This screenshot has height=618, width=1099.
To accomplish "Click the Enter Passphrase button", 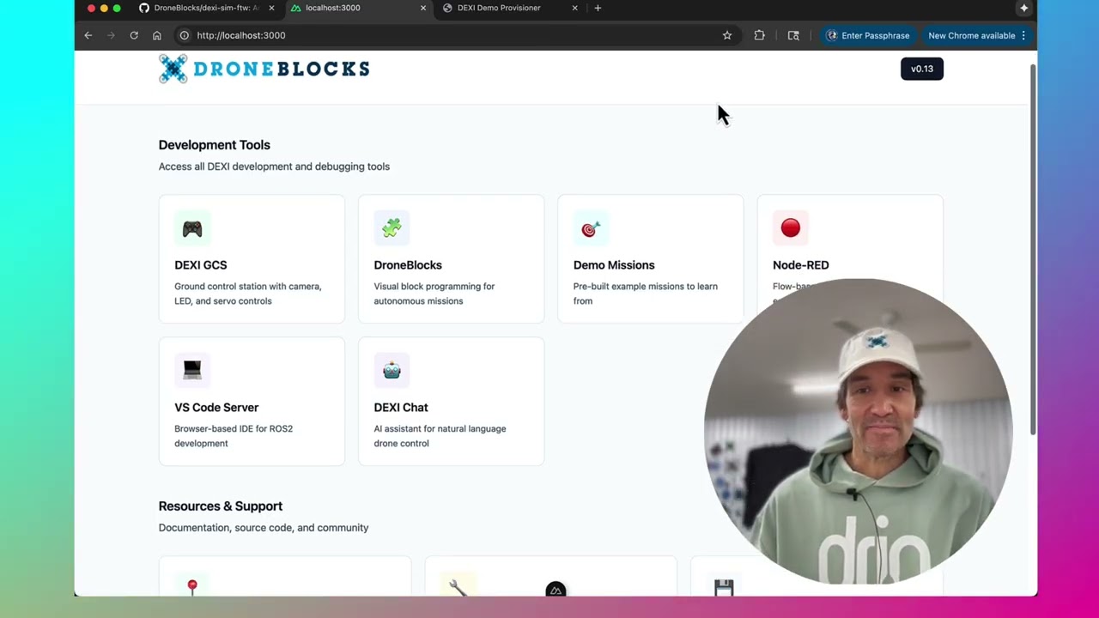I will pyautogui.click(x=868, y=35).
